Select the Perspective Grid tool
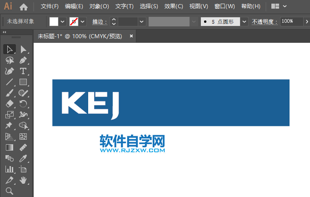This screenshot has width=310, height=197. point(10,136)
